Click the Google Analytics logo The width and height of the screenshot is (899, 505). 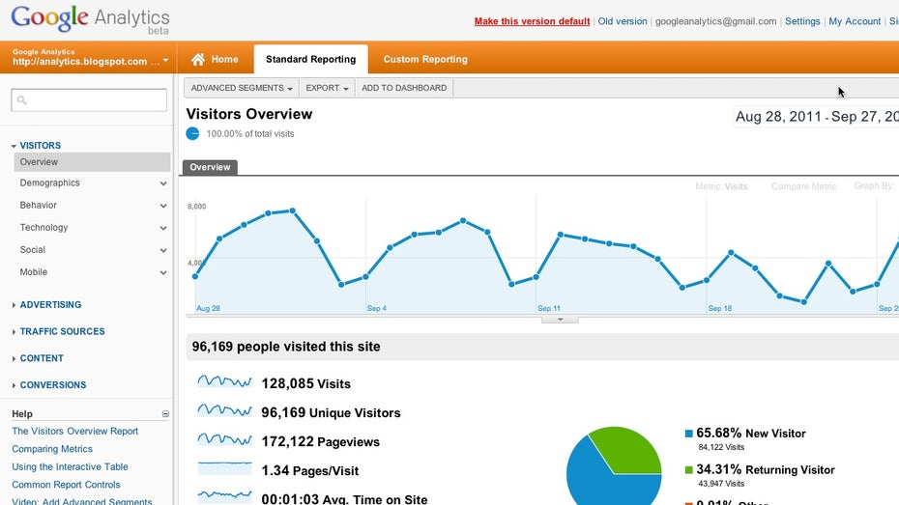(90, 20)
